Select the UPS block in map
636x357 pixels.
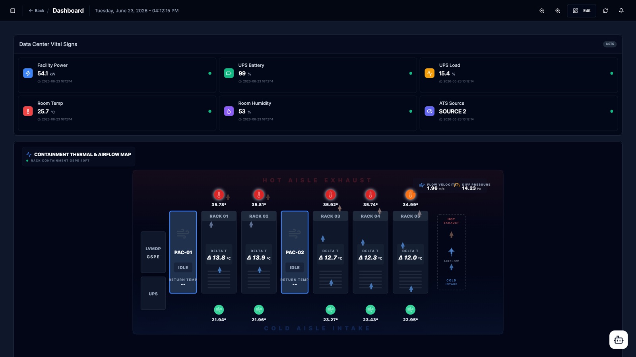(x=153, y=294)
